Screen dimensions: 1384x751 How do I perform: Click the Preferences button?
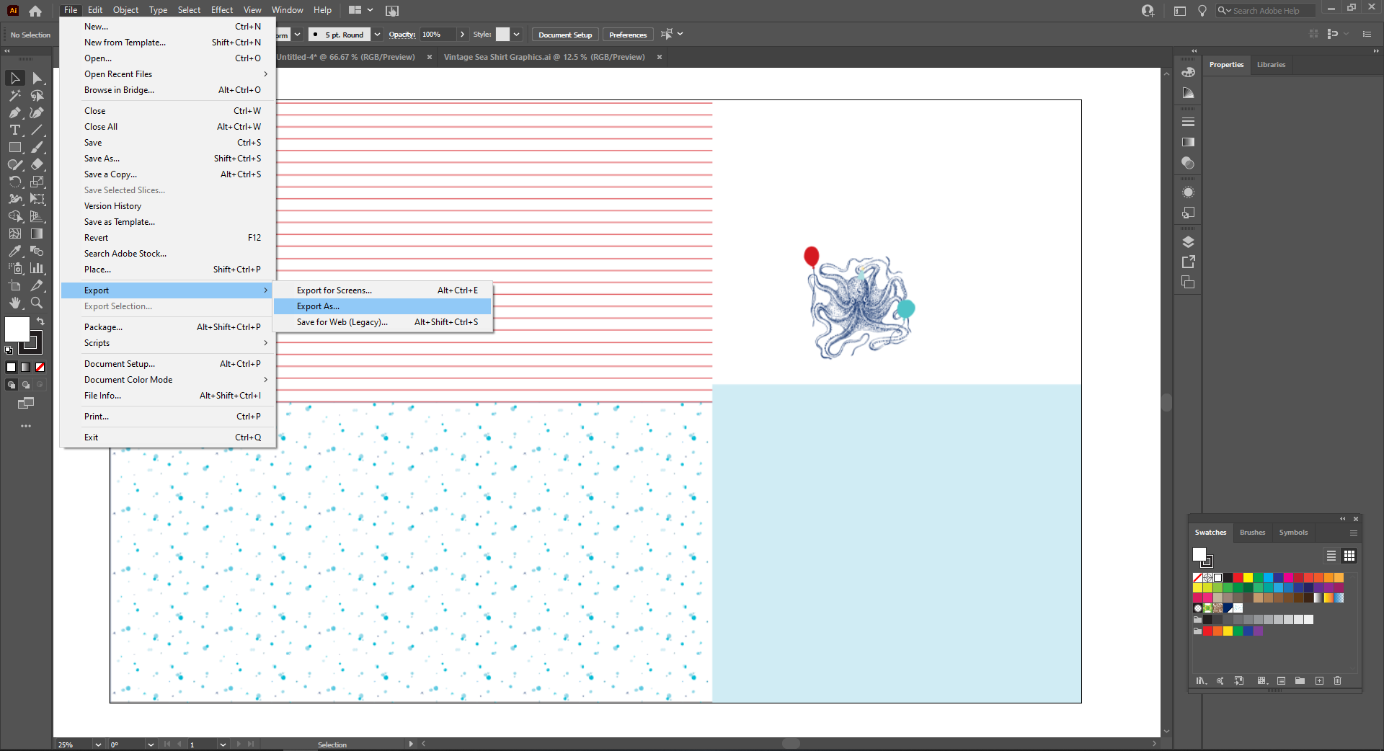click(628, 35)
